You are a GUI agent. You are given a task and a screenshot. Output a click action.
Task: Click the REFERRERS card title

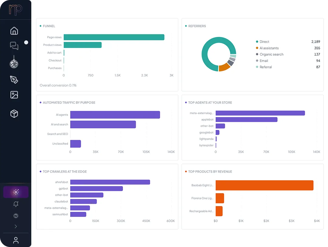[x=197, y=26]
